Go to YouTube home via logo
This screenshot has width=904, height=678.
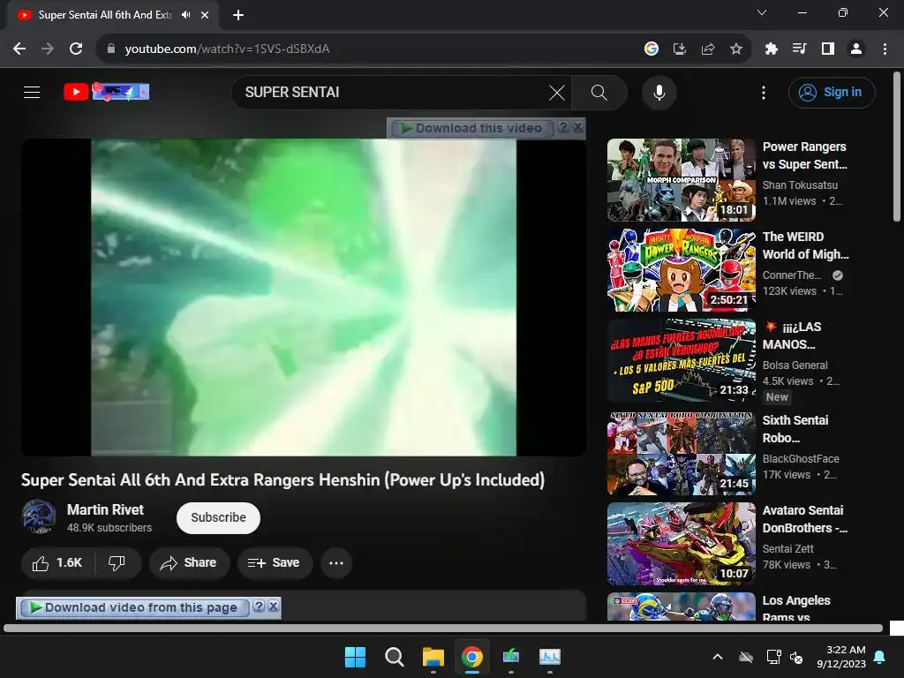(107, 92)
